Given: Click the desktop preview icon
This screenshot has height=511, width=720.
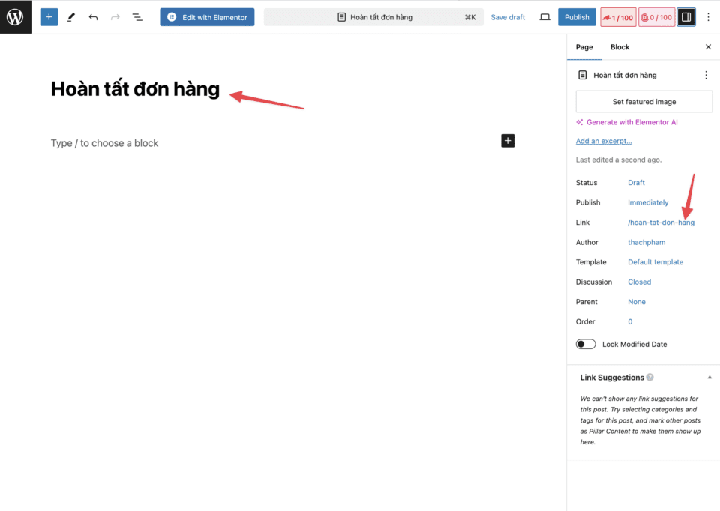Looking at the screenshot, I should tap(545, 16).
